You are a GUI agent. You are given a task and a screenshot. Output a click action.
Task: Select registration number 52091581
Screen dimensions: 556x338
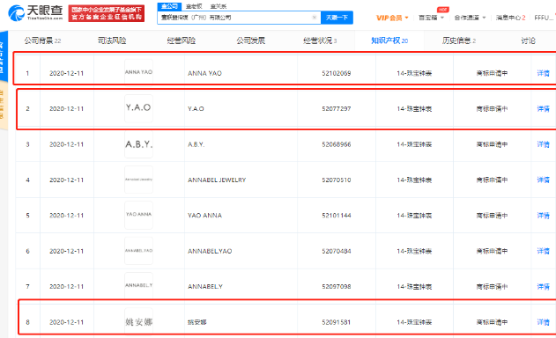(x=336, y=322)
